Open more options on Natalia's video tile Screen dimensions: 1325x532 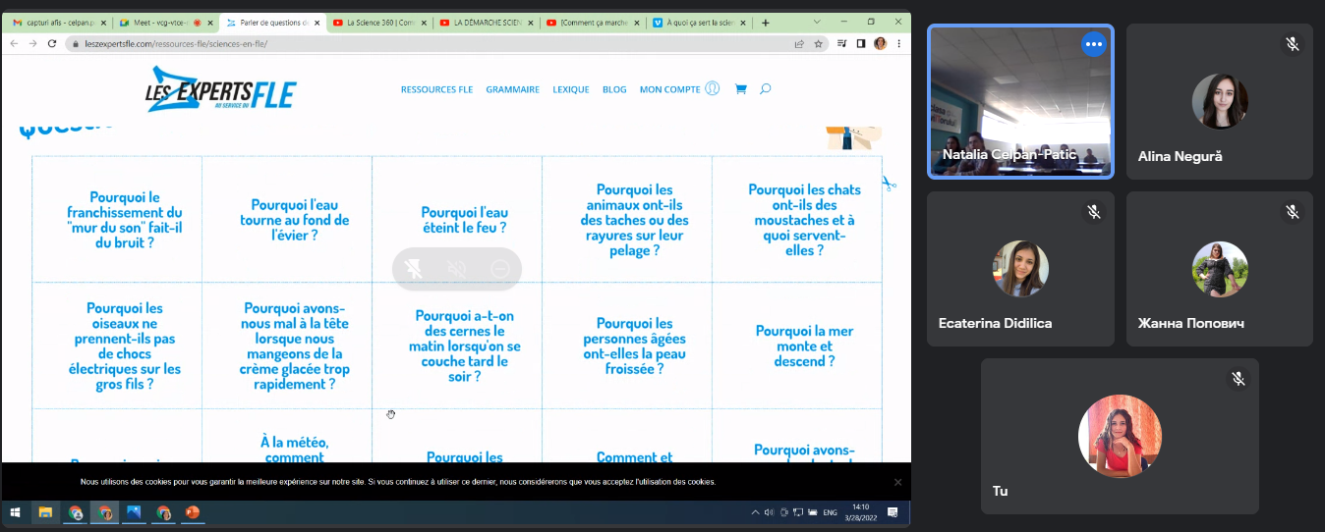pyautogui.click(x=1093, y=44)
